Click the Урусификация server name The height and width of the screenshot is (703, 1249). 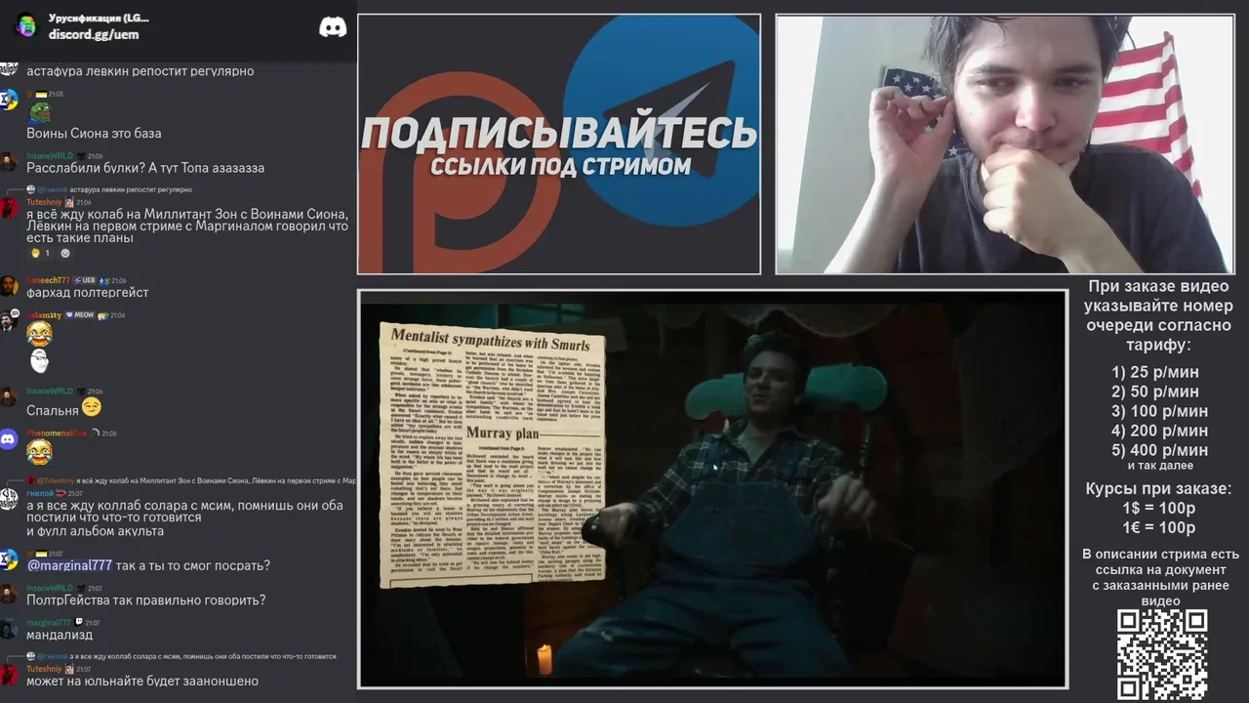point(99,19)
